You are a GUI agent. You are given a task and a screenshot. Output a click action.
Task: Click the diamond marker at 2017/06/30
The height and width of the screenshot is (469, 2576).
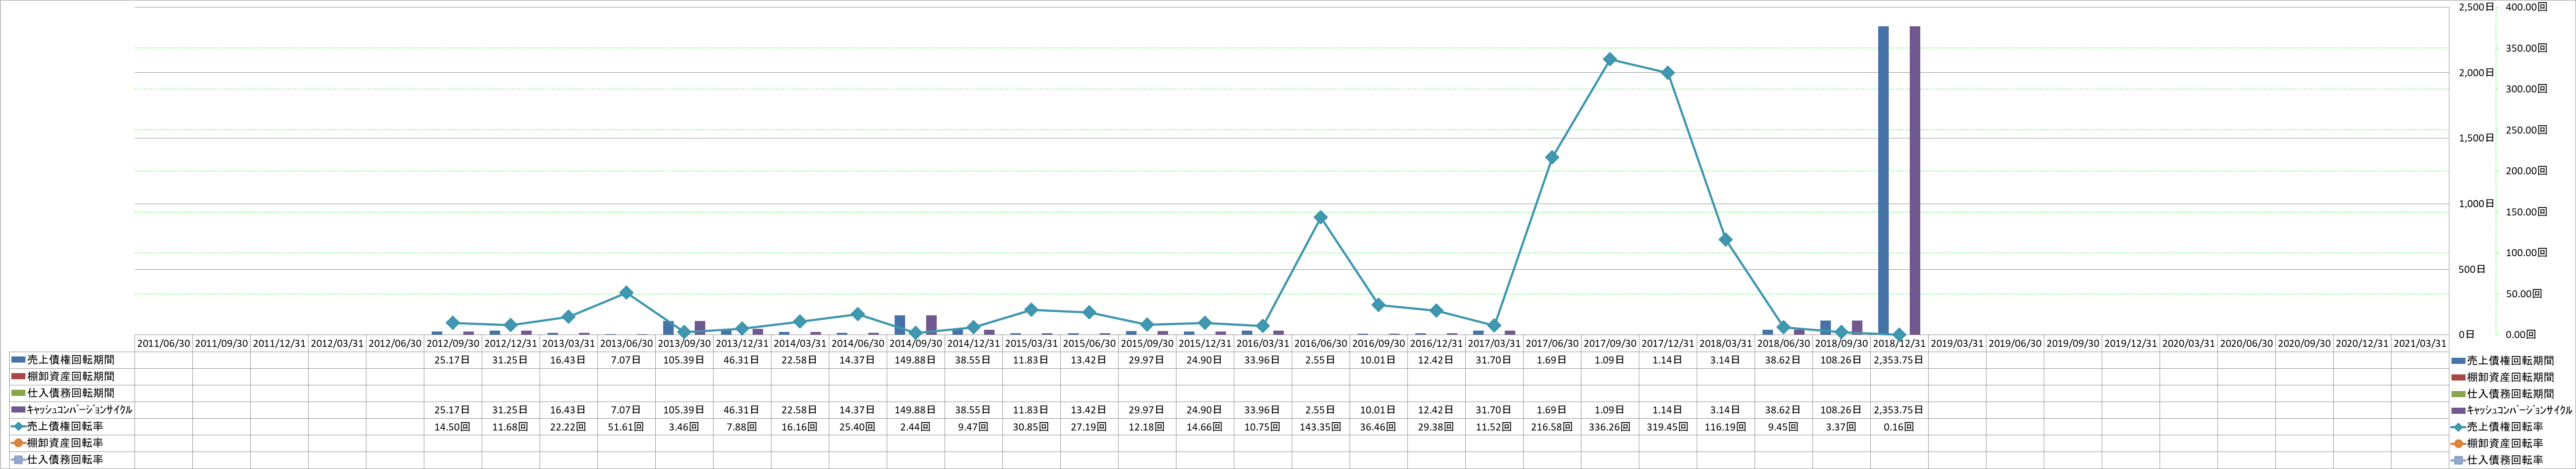1552,157
